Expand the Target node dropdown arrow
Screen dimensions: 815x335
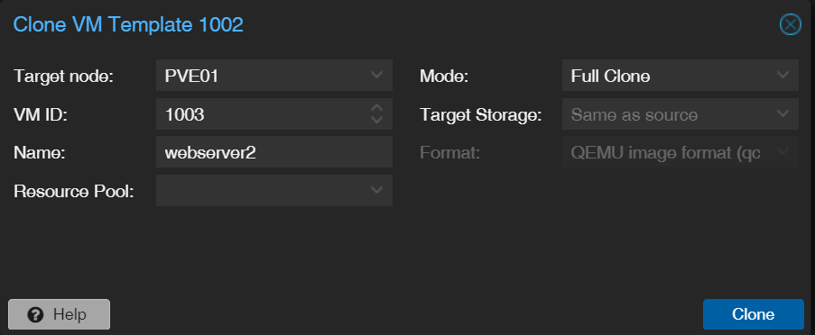(x=377, y=75)
